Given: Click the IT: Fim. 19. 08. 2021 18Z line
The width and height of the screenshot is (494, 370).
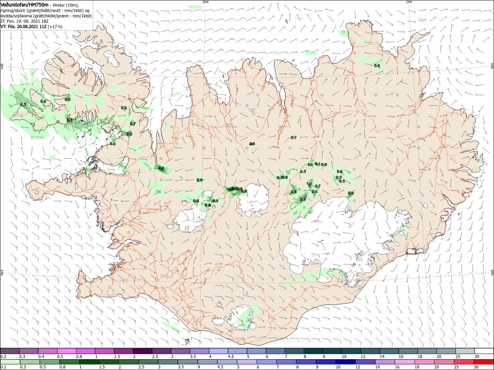Looking at the screenshot, I should coord(25,21).
